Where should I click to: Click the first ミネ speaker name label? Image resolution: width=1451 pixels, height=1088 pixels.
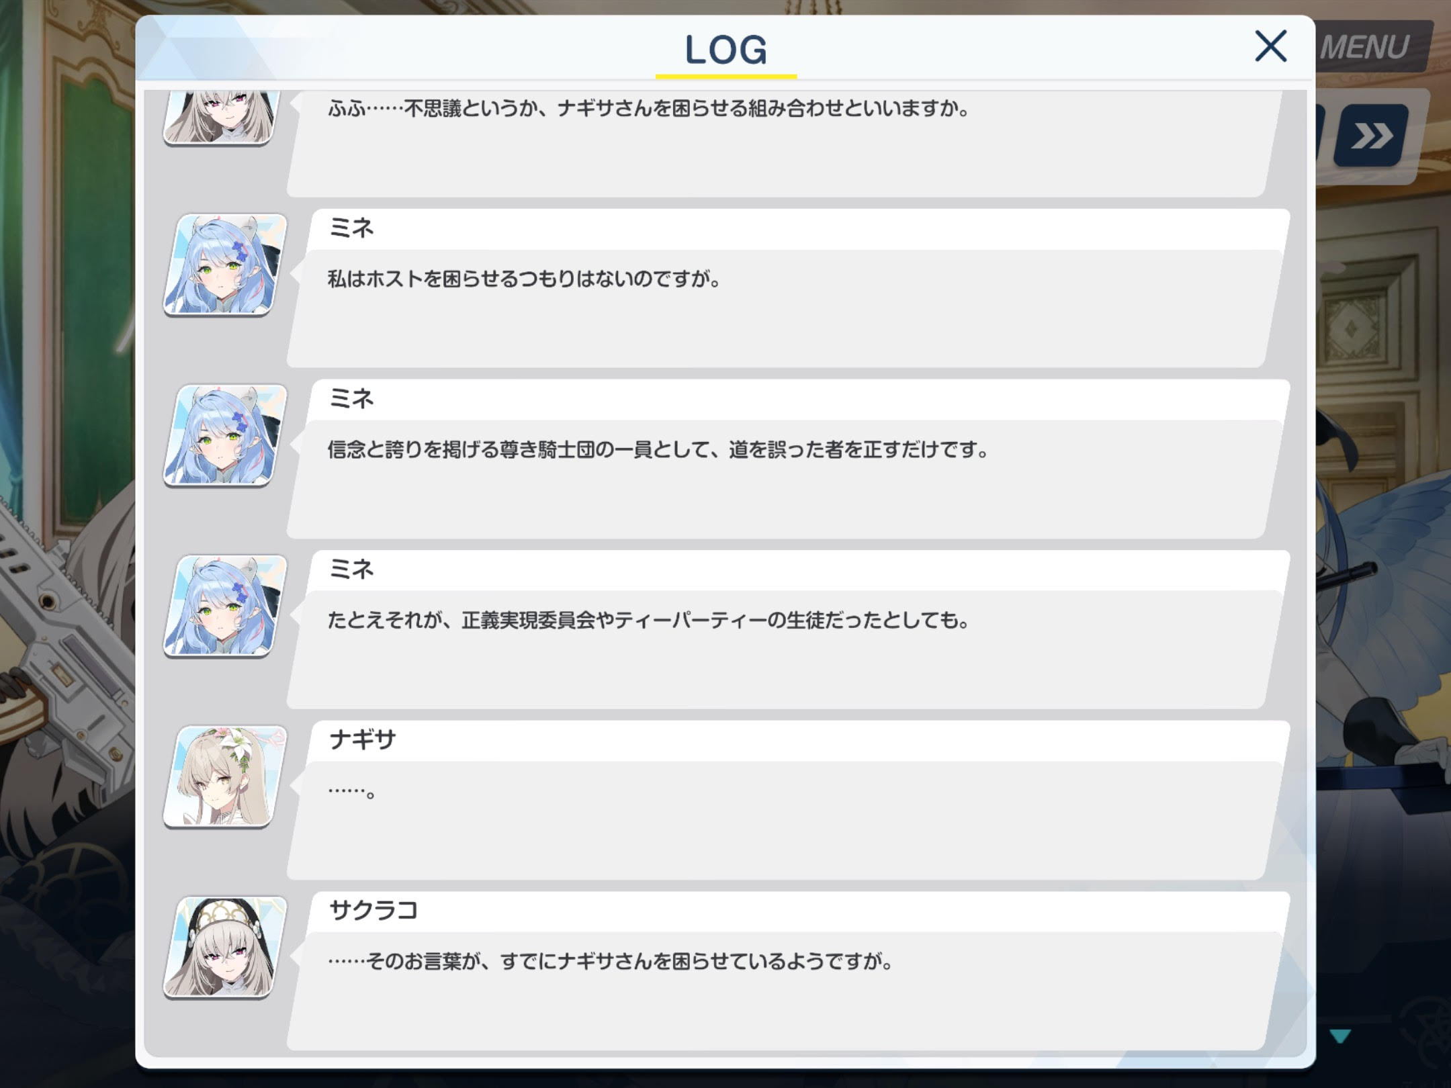pos(351,228)
